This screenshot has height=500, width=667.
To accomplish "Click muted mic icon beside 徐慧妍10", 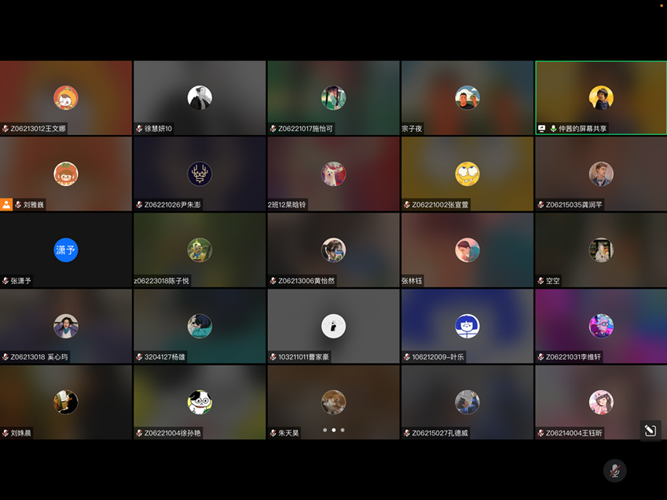I will click(x=139, y=129).
